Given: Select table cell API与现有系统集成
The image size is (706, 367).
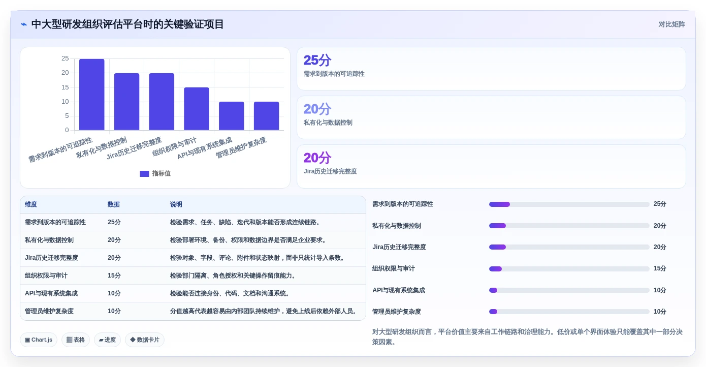Looking at the screenshot, I should (51, 294).
